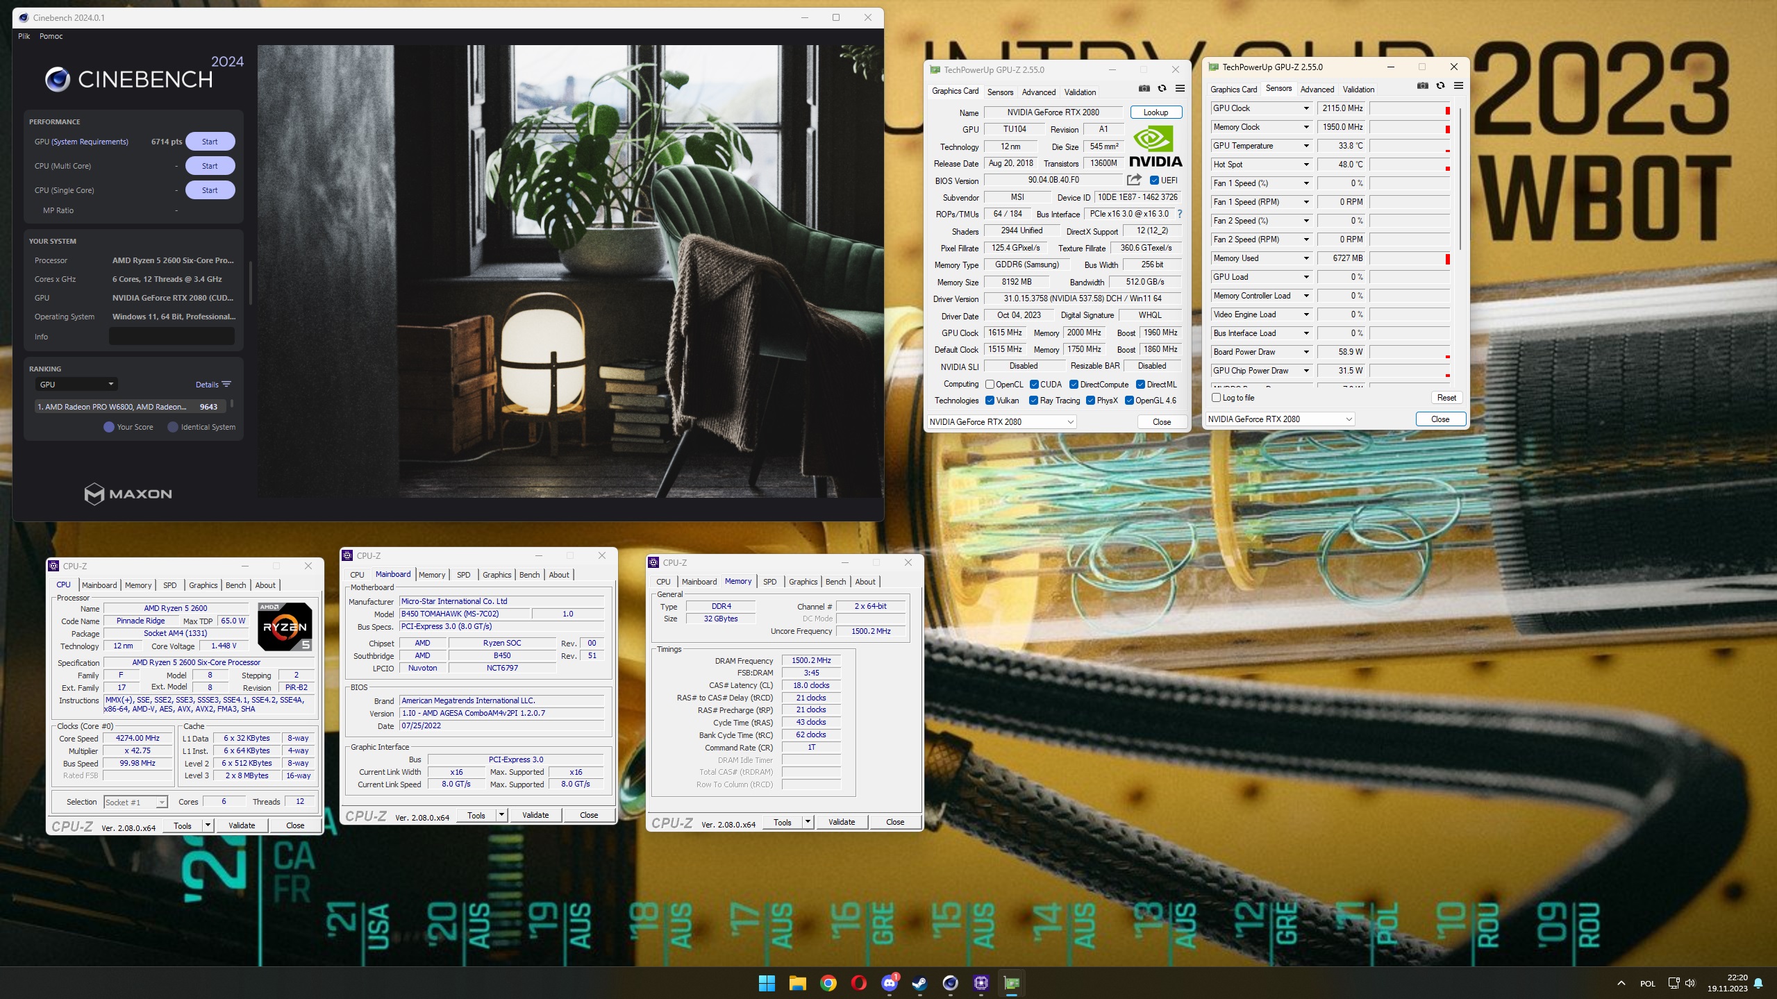Click the Lookup button in GPU-Z
Image resolution: width=1777 pixels, height=999 pixels.
point(1156,112)
